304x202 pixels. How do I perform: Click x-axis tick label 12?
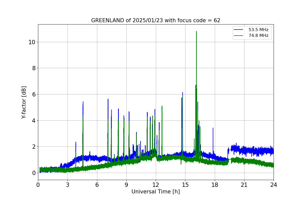156,185
